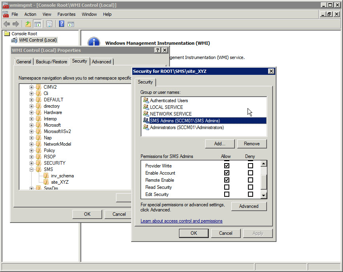Click the Microsoft namespace folder icon

39,125
